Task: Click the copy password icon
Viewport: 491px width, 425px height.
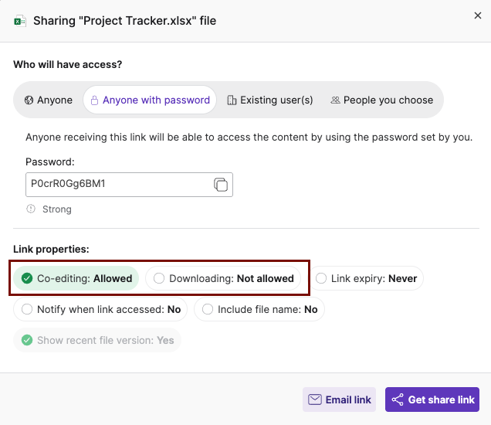Action: click(220, 185)
